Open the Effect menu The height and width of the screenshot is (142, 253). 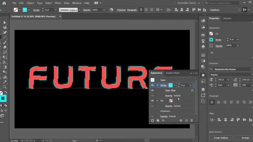coord(58,3)
